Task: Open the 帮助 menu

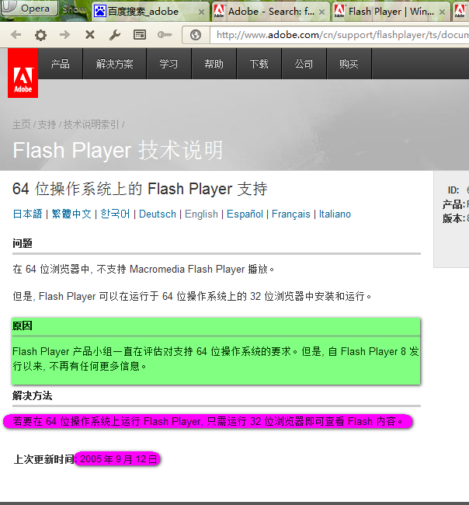Action: tap(214, 64)
